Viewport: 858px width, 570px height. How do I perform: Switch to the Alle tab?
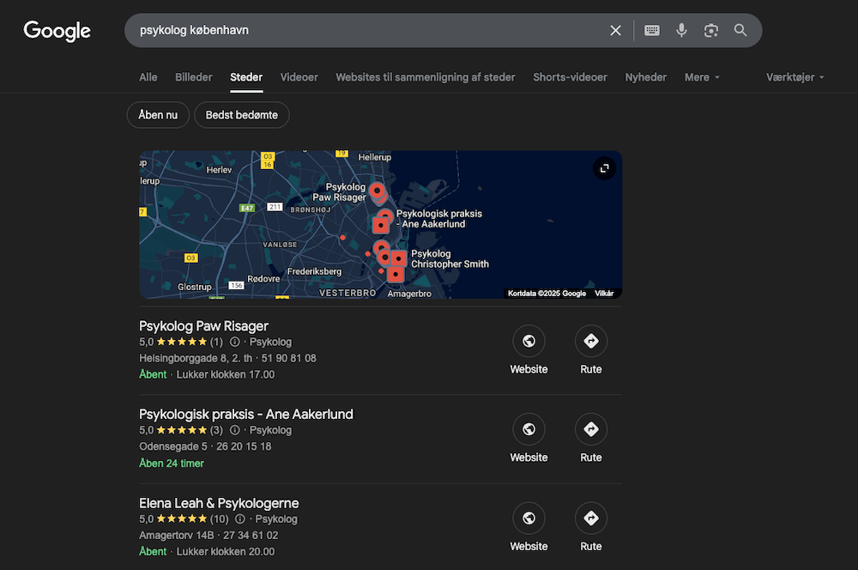(x=148, y=77)
